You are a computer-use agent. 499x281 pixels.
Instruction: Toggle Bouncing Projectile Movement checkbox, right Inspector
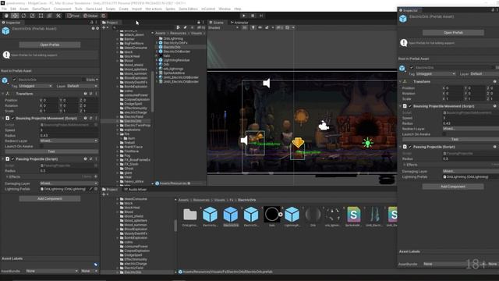(x=410, y=106)
